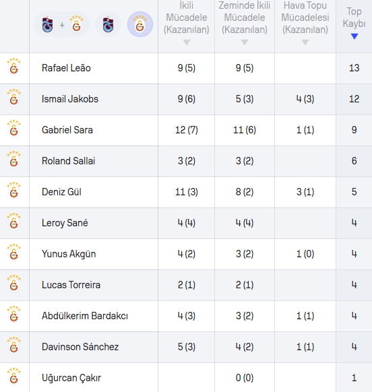Click the Zeminde İkili Mücadele header text

click(x=245, y=18)
